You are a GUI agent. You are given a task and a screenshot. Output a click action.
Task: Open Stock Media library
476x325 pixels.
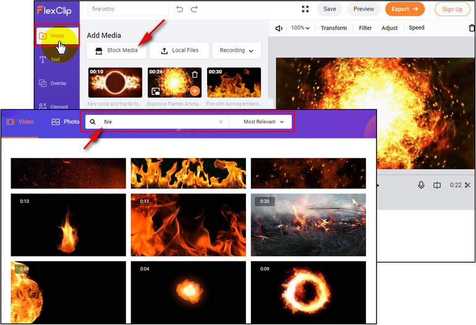pyautogui.click(x=116, y=51)
